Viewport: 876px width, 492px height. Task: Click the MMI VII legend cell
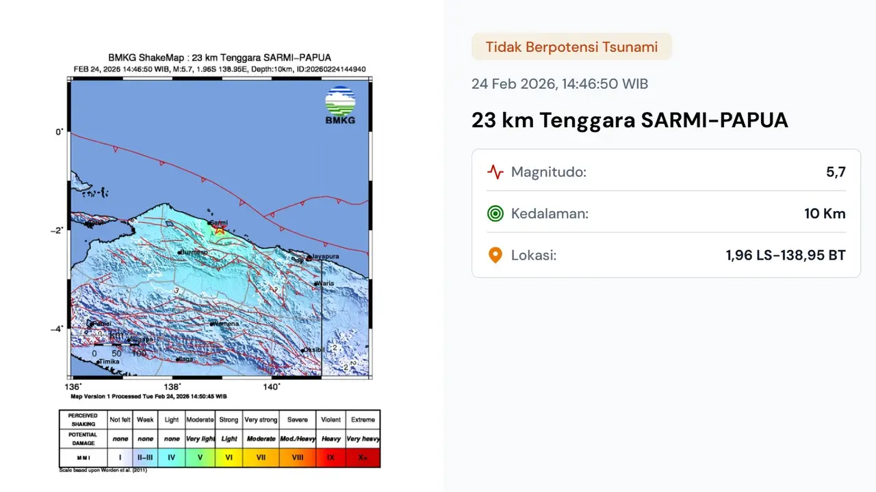point(261,457)
